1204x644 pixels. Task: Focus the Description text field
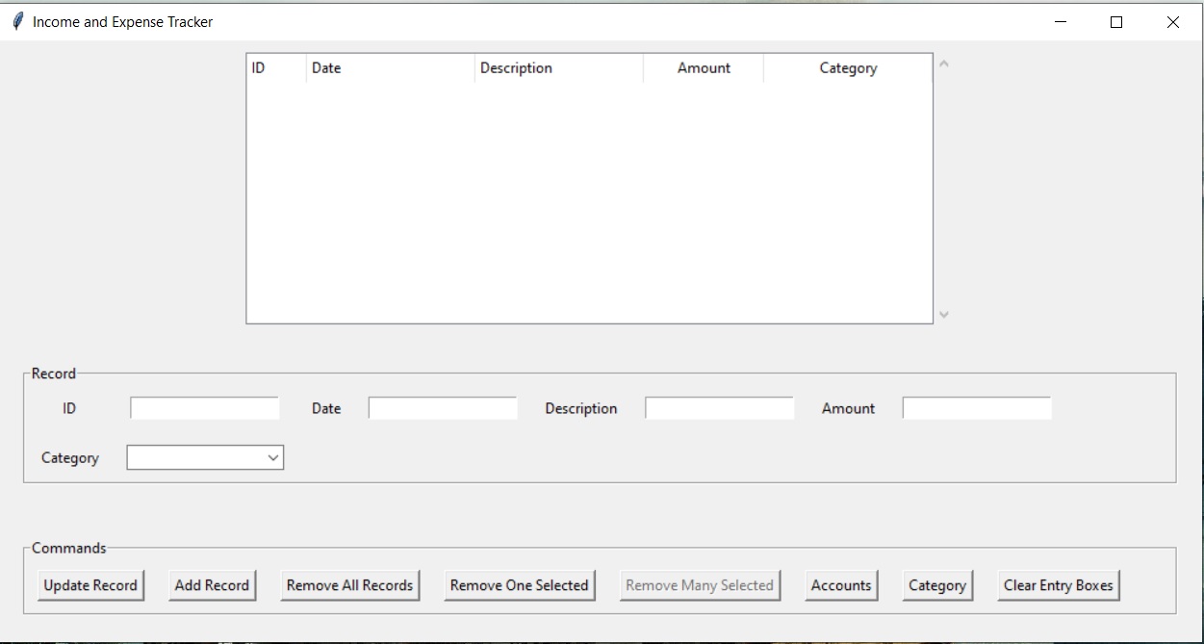point(719,408)
